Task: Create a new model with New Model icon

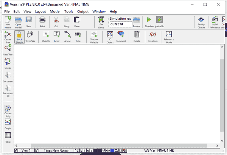Action: point(8,22)
